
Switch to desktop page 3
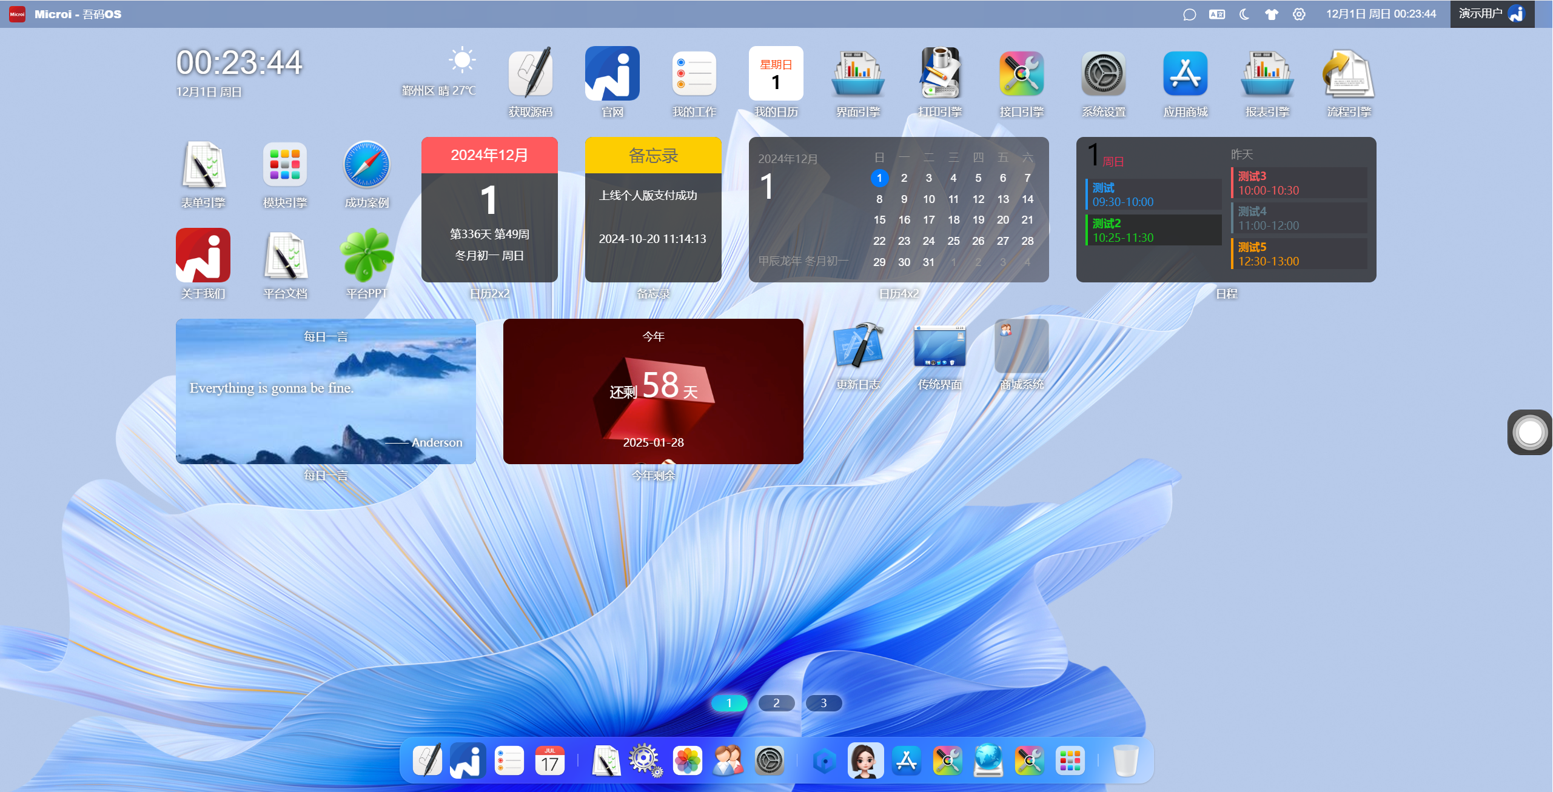click(x=823, y=703)
